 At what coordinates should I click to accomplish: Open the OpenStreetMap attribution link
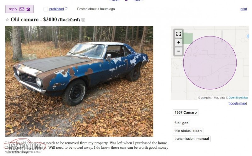238,97
